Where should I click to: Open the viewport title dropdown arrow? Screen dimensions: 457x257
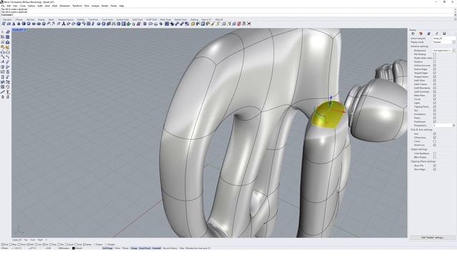[25, 30]
